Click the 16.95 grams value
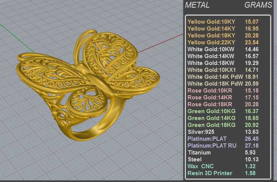Screen dimensions: 277x182 252,29
